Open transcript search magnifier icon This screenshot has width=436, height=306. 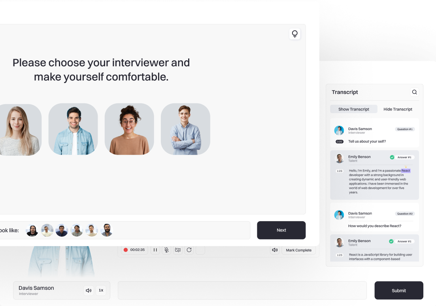click(x=414, y=92)
